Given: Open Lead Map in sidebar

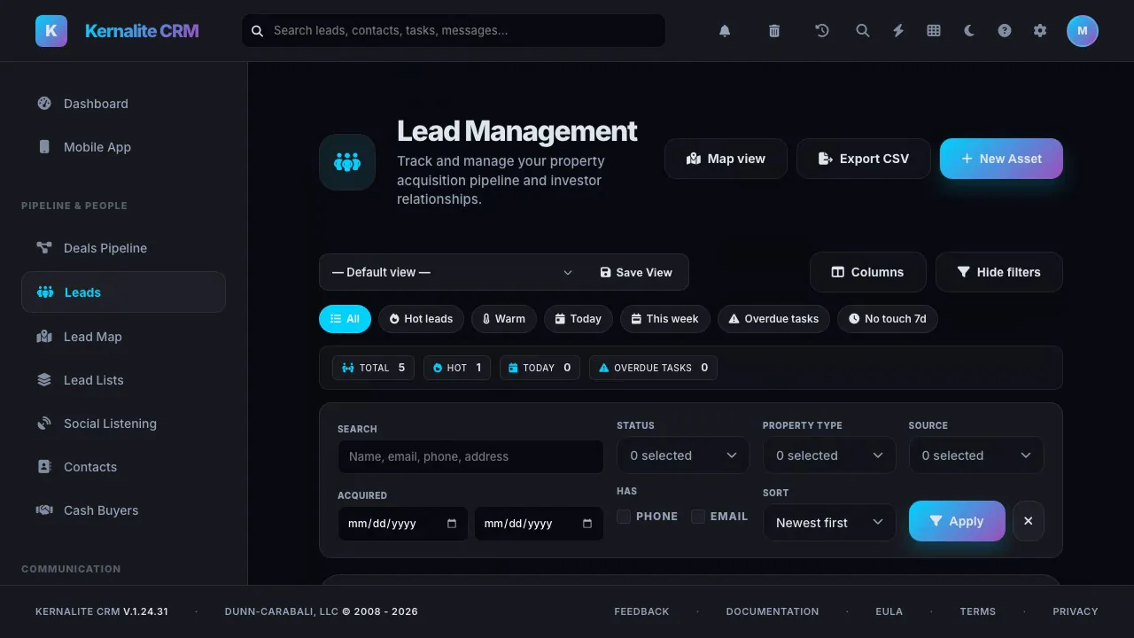Looking at the screenshot, I should pos(123,337).
